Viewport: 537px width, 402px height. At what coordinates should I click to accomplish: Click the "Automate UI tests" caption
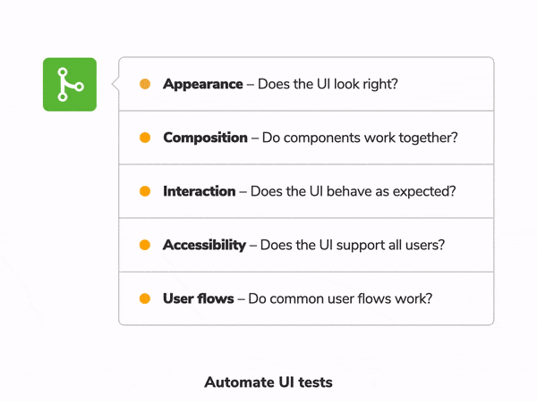pos(268,382)
